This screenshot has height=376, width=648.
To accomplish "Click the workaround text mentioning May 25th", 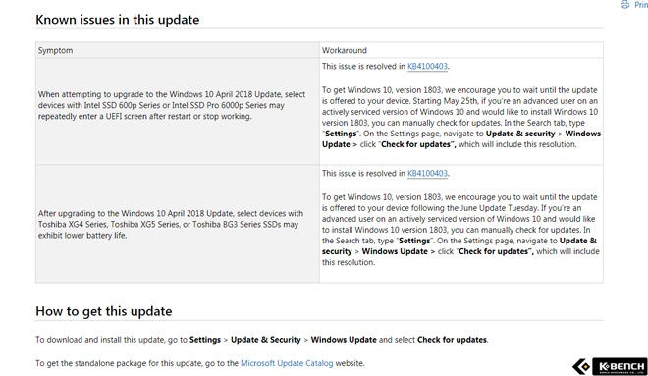I will [x=461, y=118].
